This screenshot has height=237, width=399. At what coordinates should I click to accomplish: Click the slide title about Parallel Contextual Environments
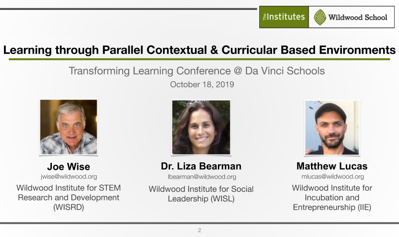[199, 50]
